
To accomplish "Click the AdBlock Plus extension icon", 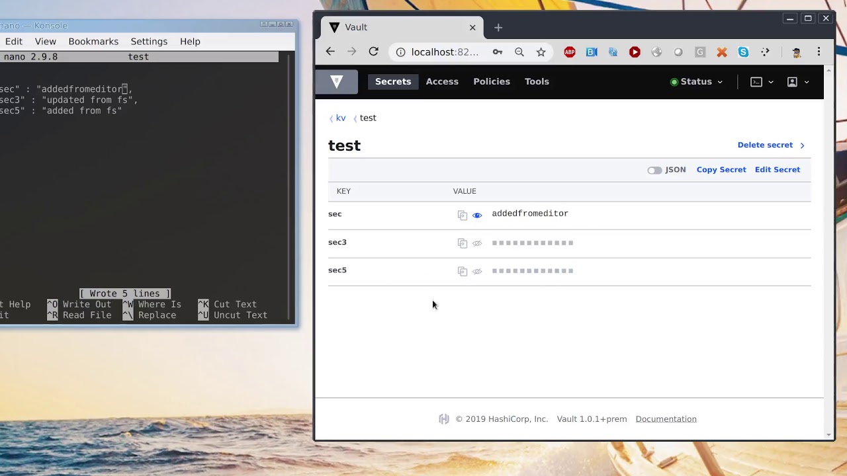I will tap(569, 52).
